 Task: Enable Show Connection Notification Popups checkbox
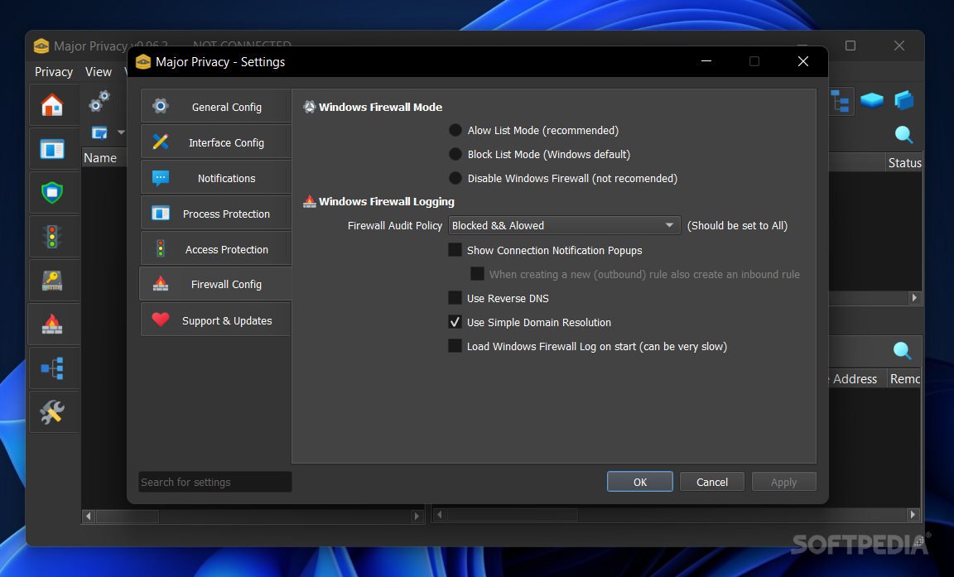455,250
